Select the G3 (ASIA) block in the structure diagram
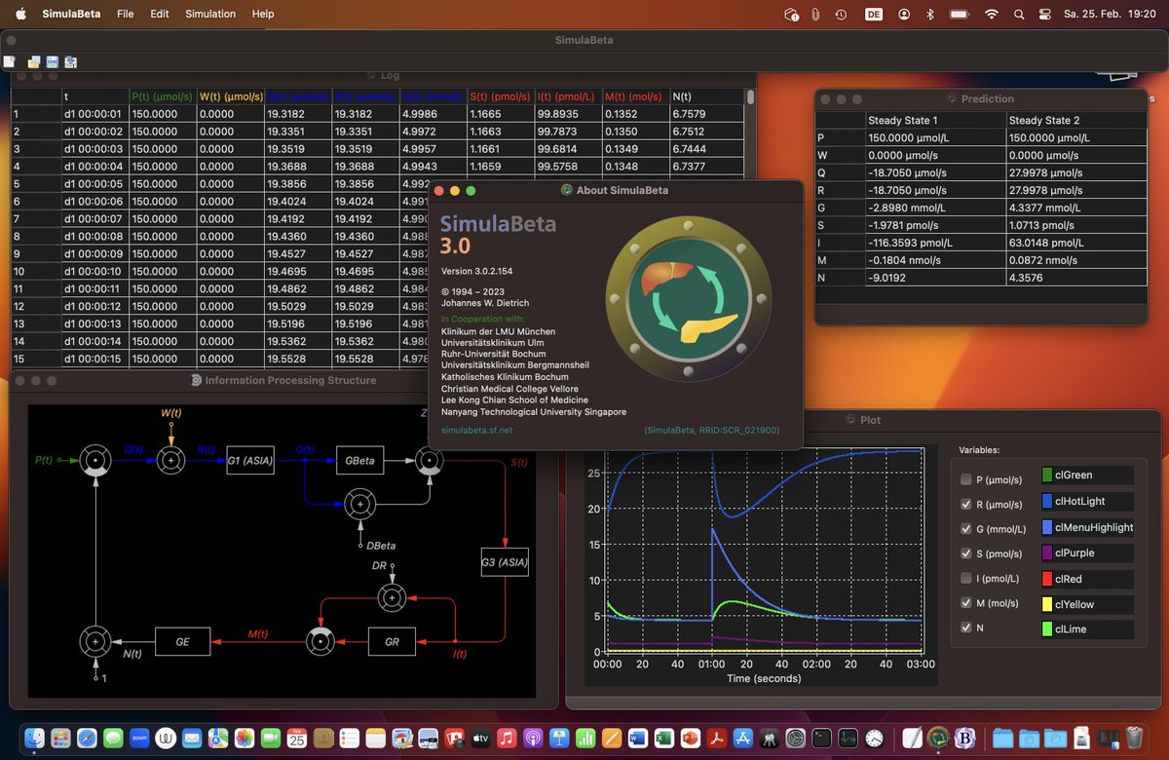 (504, 562)
